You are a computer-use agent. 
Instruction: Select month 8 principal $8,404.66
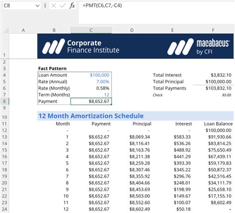pyautogui.click(x=140, y=183)
